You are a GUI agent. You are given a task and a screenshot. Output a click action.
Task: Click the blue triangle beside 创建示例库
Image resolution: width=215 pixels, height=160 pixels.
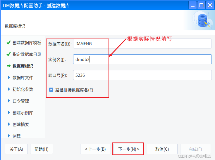pos(9,112)
